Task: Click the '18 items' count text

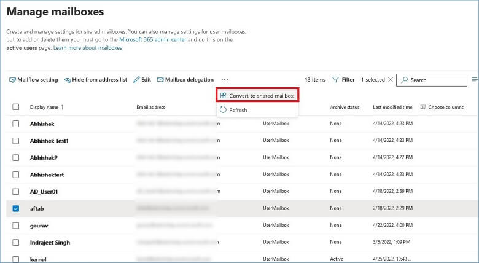Action: click(315, 80)
